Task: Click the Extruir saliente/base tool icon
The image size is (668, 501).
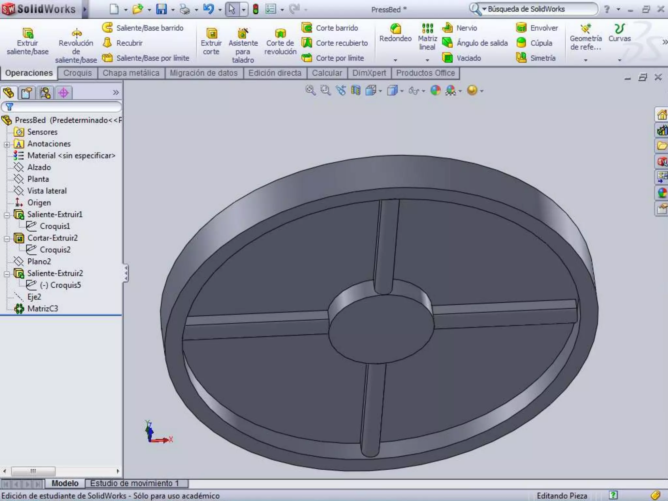Action: pos(28,33)
